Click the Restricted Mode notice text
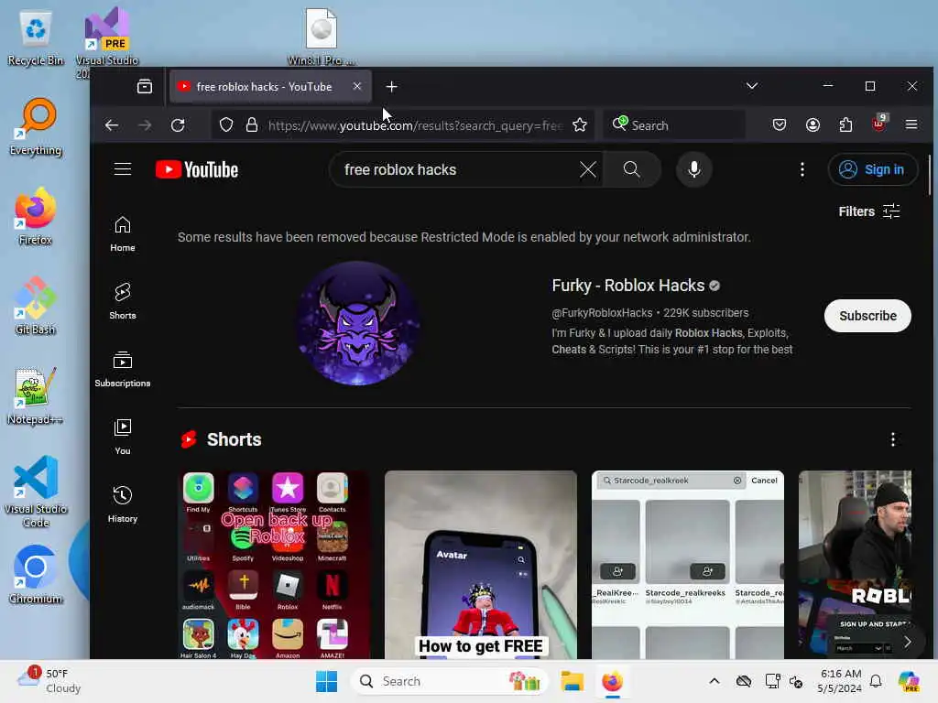 point(464,237)
